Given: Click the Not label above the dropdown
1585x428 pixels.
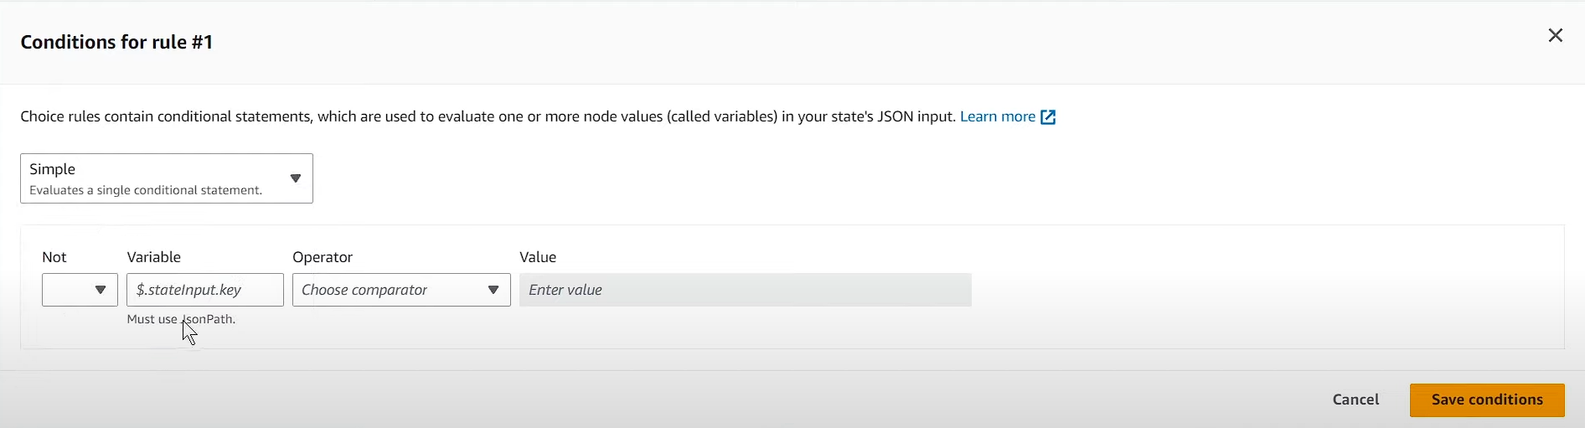Looking at the screenshot, I should [54, 257].
